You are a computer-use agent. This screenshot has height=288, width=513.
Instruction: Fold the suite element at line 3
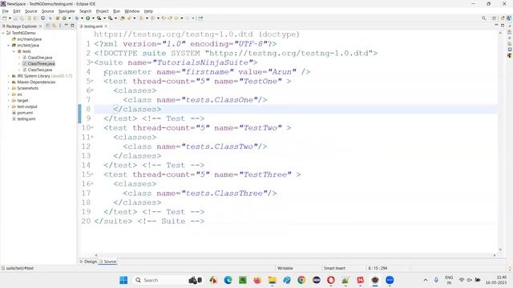coord(92,62)
